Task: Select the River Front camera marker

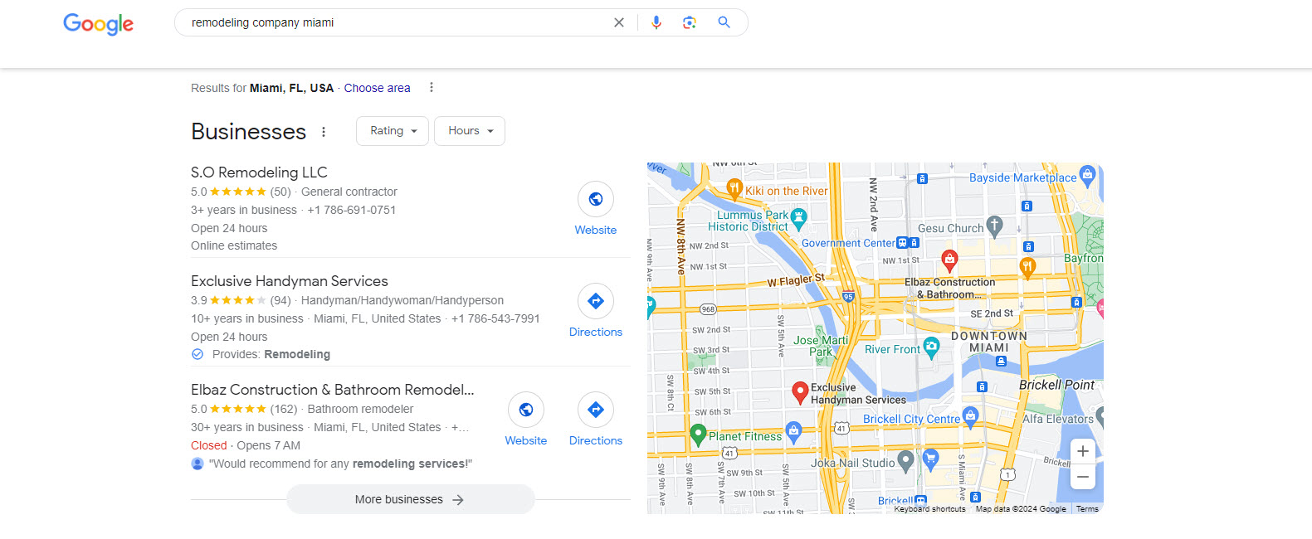Action: click(931, 348)
